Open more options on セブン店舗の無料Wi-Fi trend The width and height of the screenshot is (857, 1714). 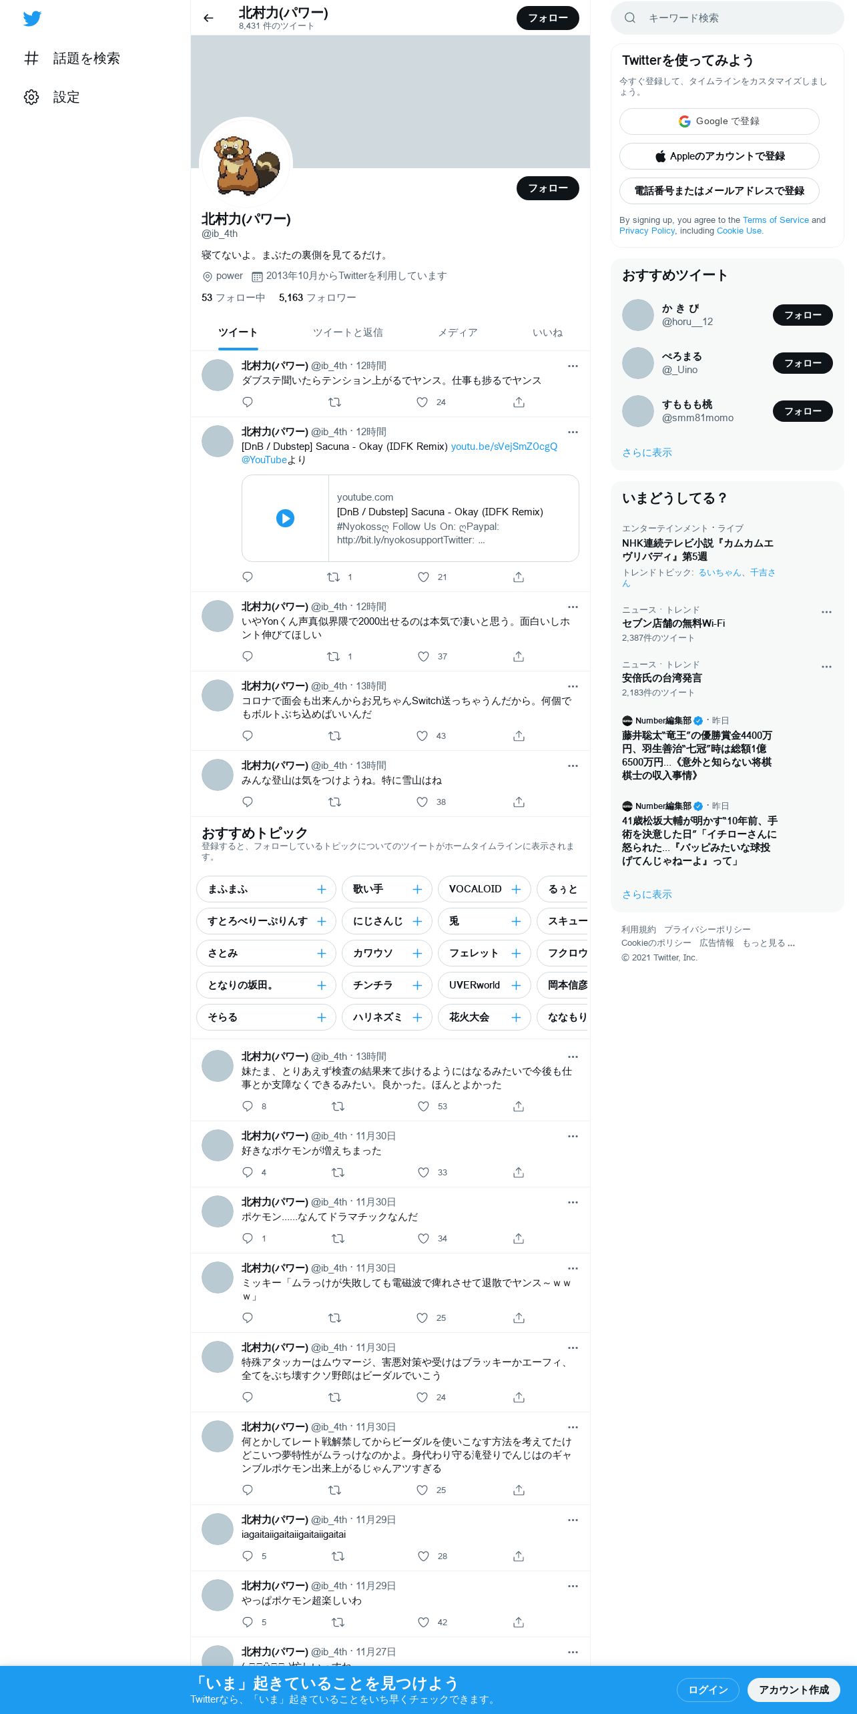[826, 611]
